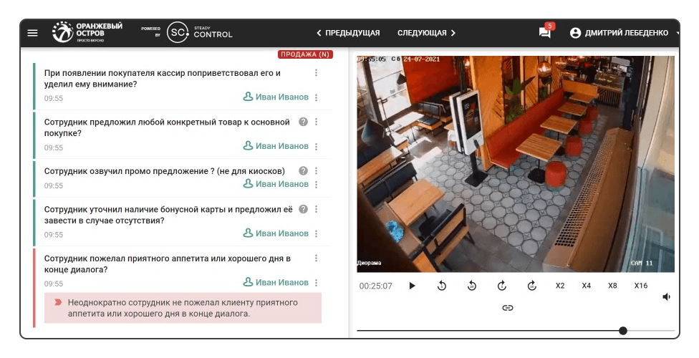Open options beside Иван Иванов in бонусной карты row
699x358 pixels.
point(316,233)
